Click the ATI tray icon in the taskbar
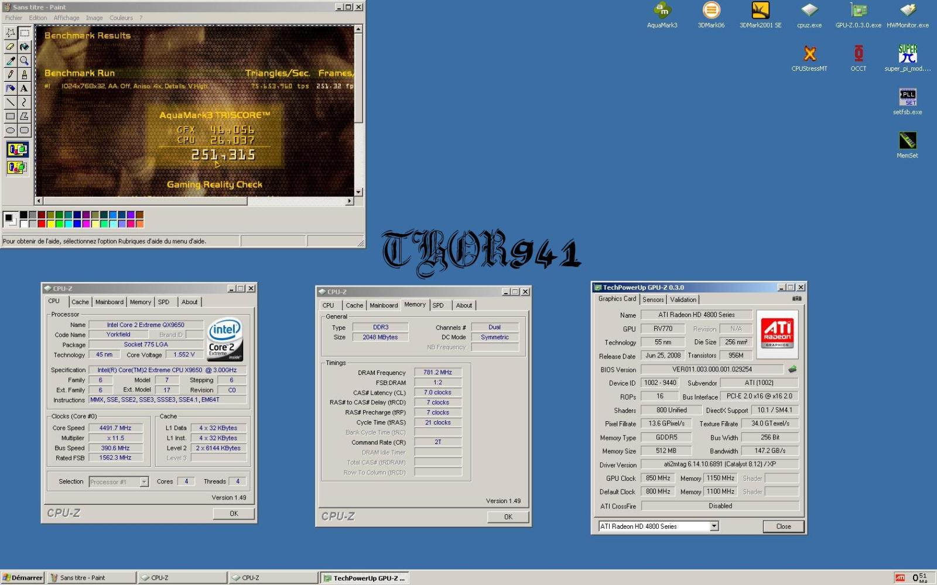This screenshot has width=937, height=585. 900,578
